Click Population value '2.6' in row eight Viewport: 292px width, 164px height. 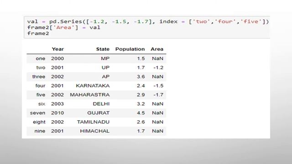(x=141, y=122)
